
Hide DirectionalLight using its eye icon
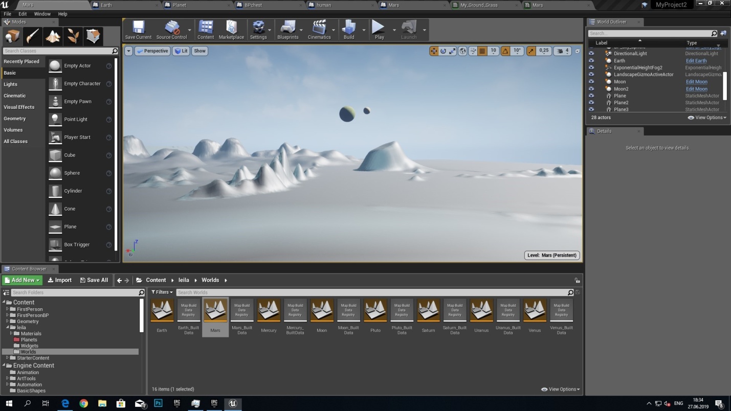[591, 54]
